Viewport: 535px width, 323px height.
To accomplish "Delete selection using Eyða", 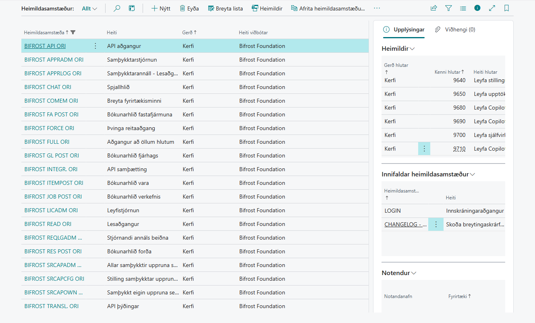I will pyautogui.click(x=189, y=8).
